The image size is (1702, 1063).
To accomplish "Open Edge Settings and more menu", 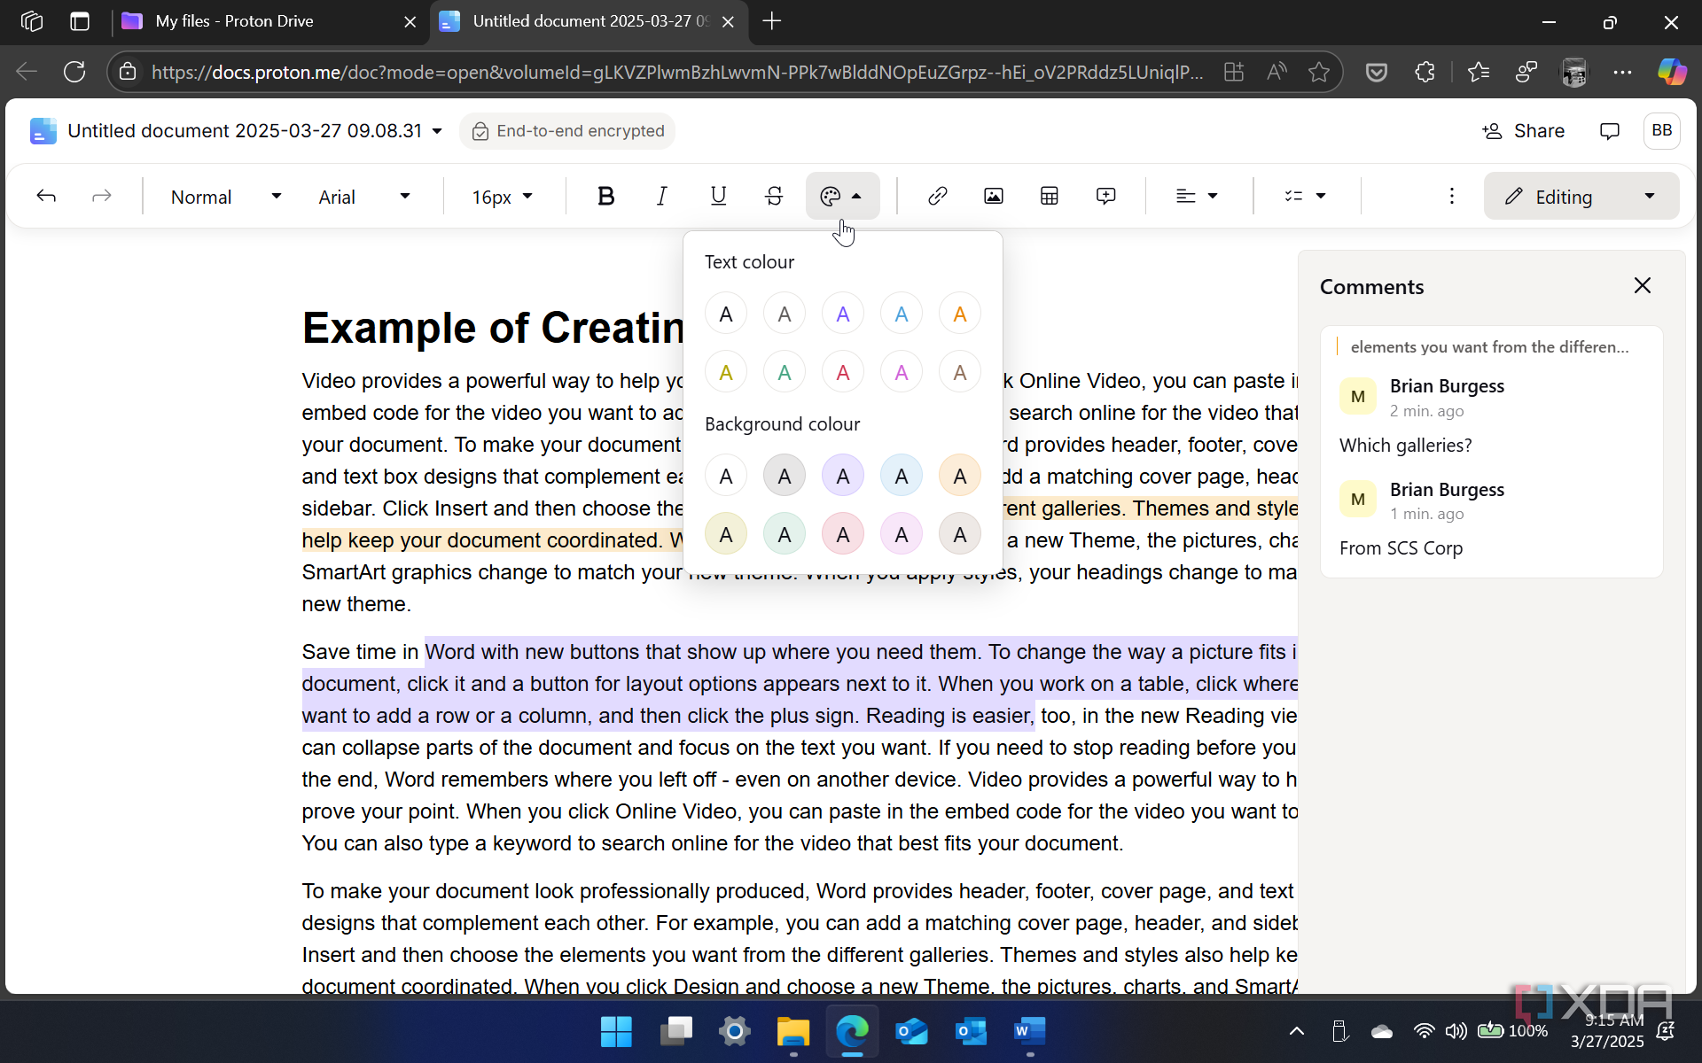I will click(1623, 72).
